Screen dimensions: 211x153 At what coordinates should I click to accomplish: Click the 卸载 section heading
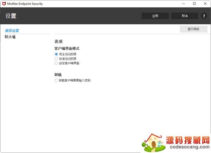coord(58,75)
